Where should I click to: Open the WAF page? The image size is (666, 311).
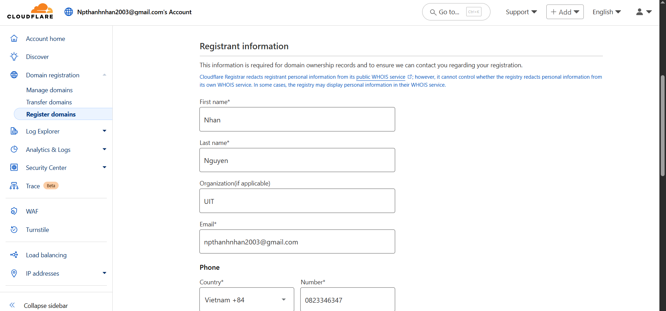tap(32, 211)
